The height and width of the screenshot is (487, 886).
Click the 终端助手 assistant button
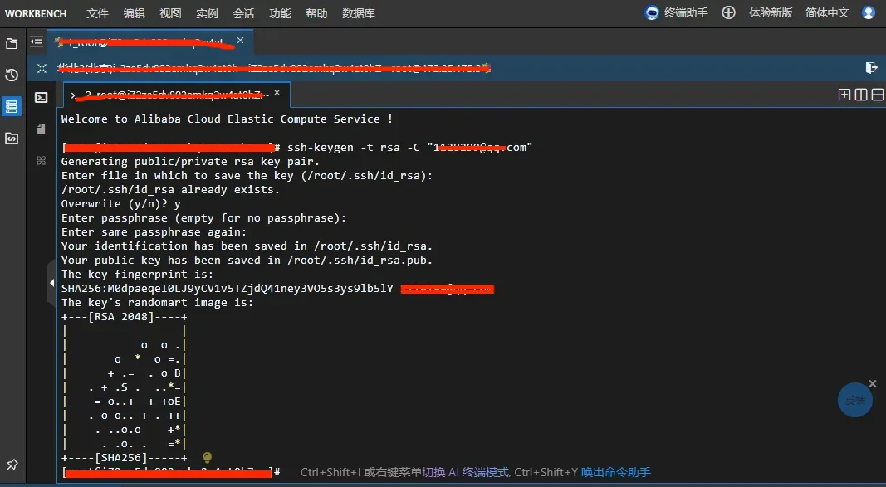[677, 12]
